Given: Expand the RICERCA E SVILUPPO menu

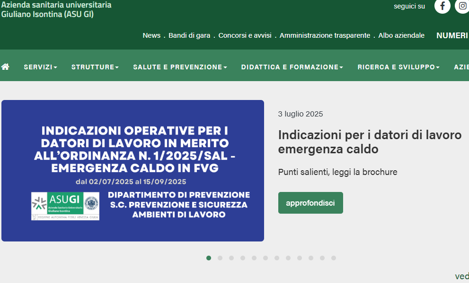Looking at the screenshot, I should (398, 67).
